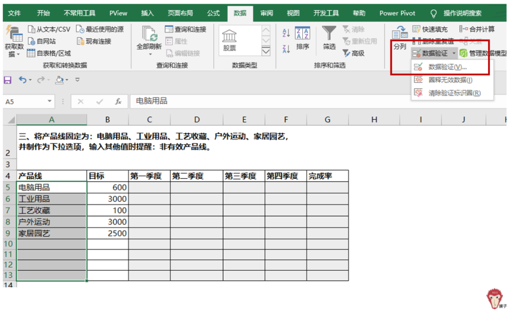Select column G header
Viewport: 508px width, 311px height.
tap(327, 120)
